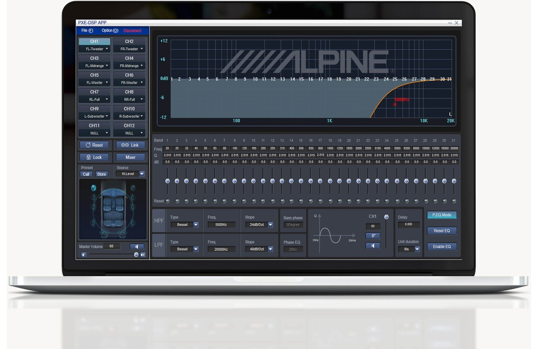
Task: Mute CH1 using the speaker icon in phase panel
Action: pos(373,246)
